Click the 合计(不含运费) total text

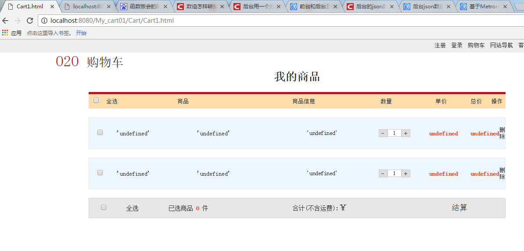click(x=319, y=208)
